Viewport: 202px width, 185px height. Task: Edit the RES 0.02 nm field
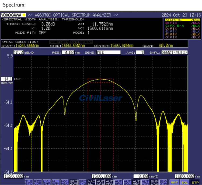[x=68, y=52]
